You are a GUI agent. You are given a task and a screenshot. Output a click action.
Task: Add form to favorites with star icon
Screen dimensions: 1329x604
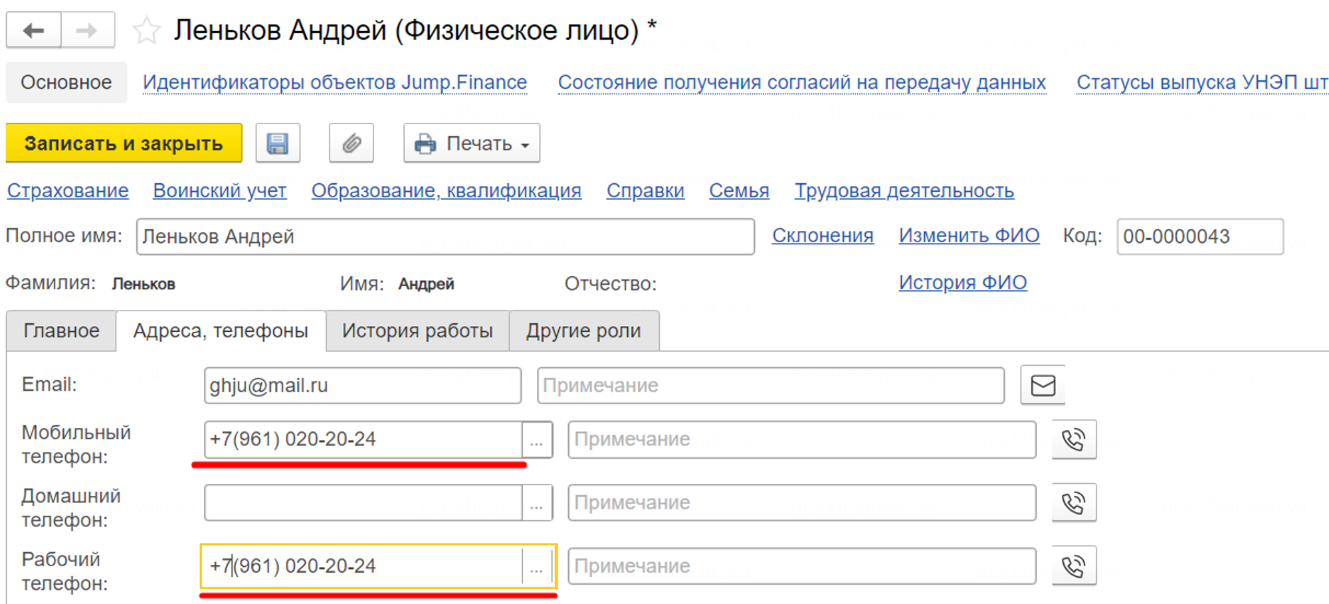coord(146,31)
